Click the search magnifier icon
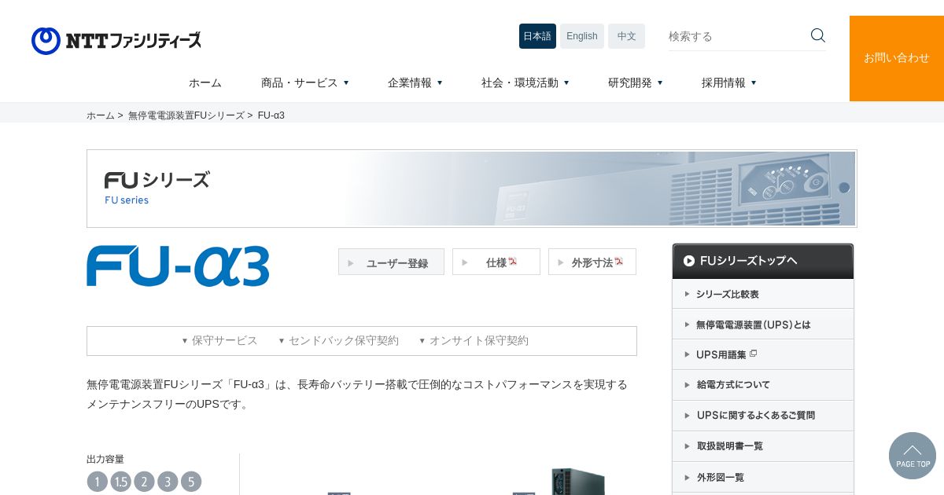This screenshot has width=944, height=495. click(x=818, y=35)
